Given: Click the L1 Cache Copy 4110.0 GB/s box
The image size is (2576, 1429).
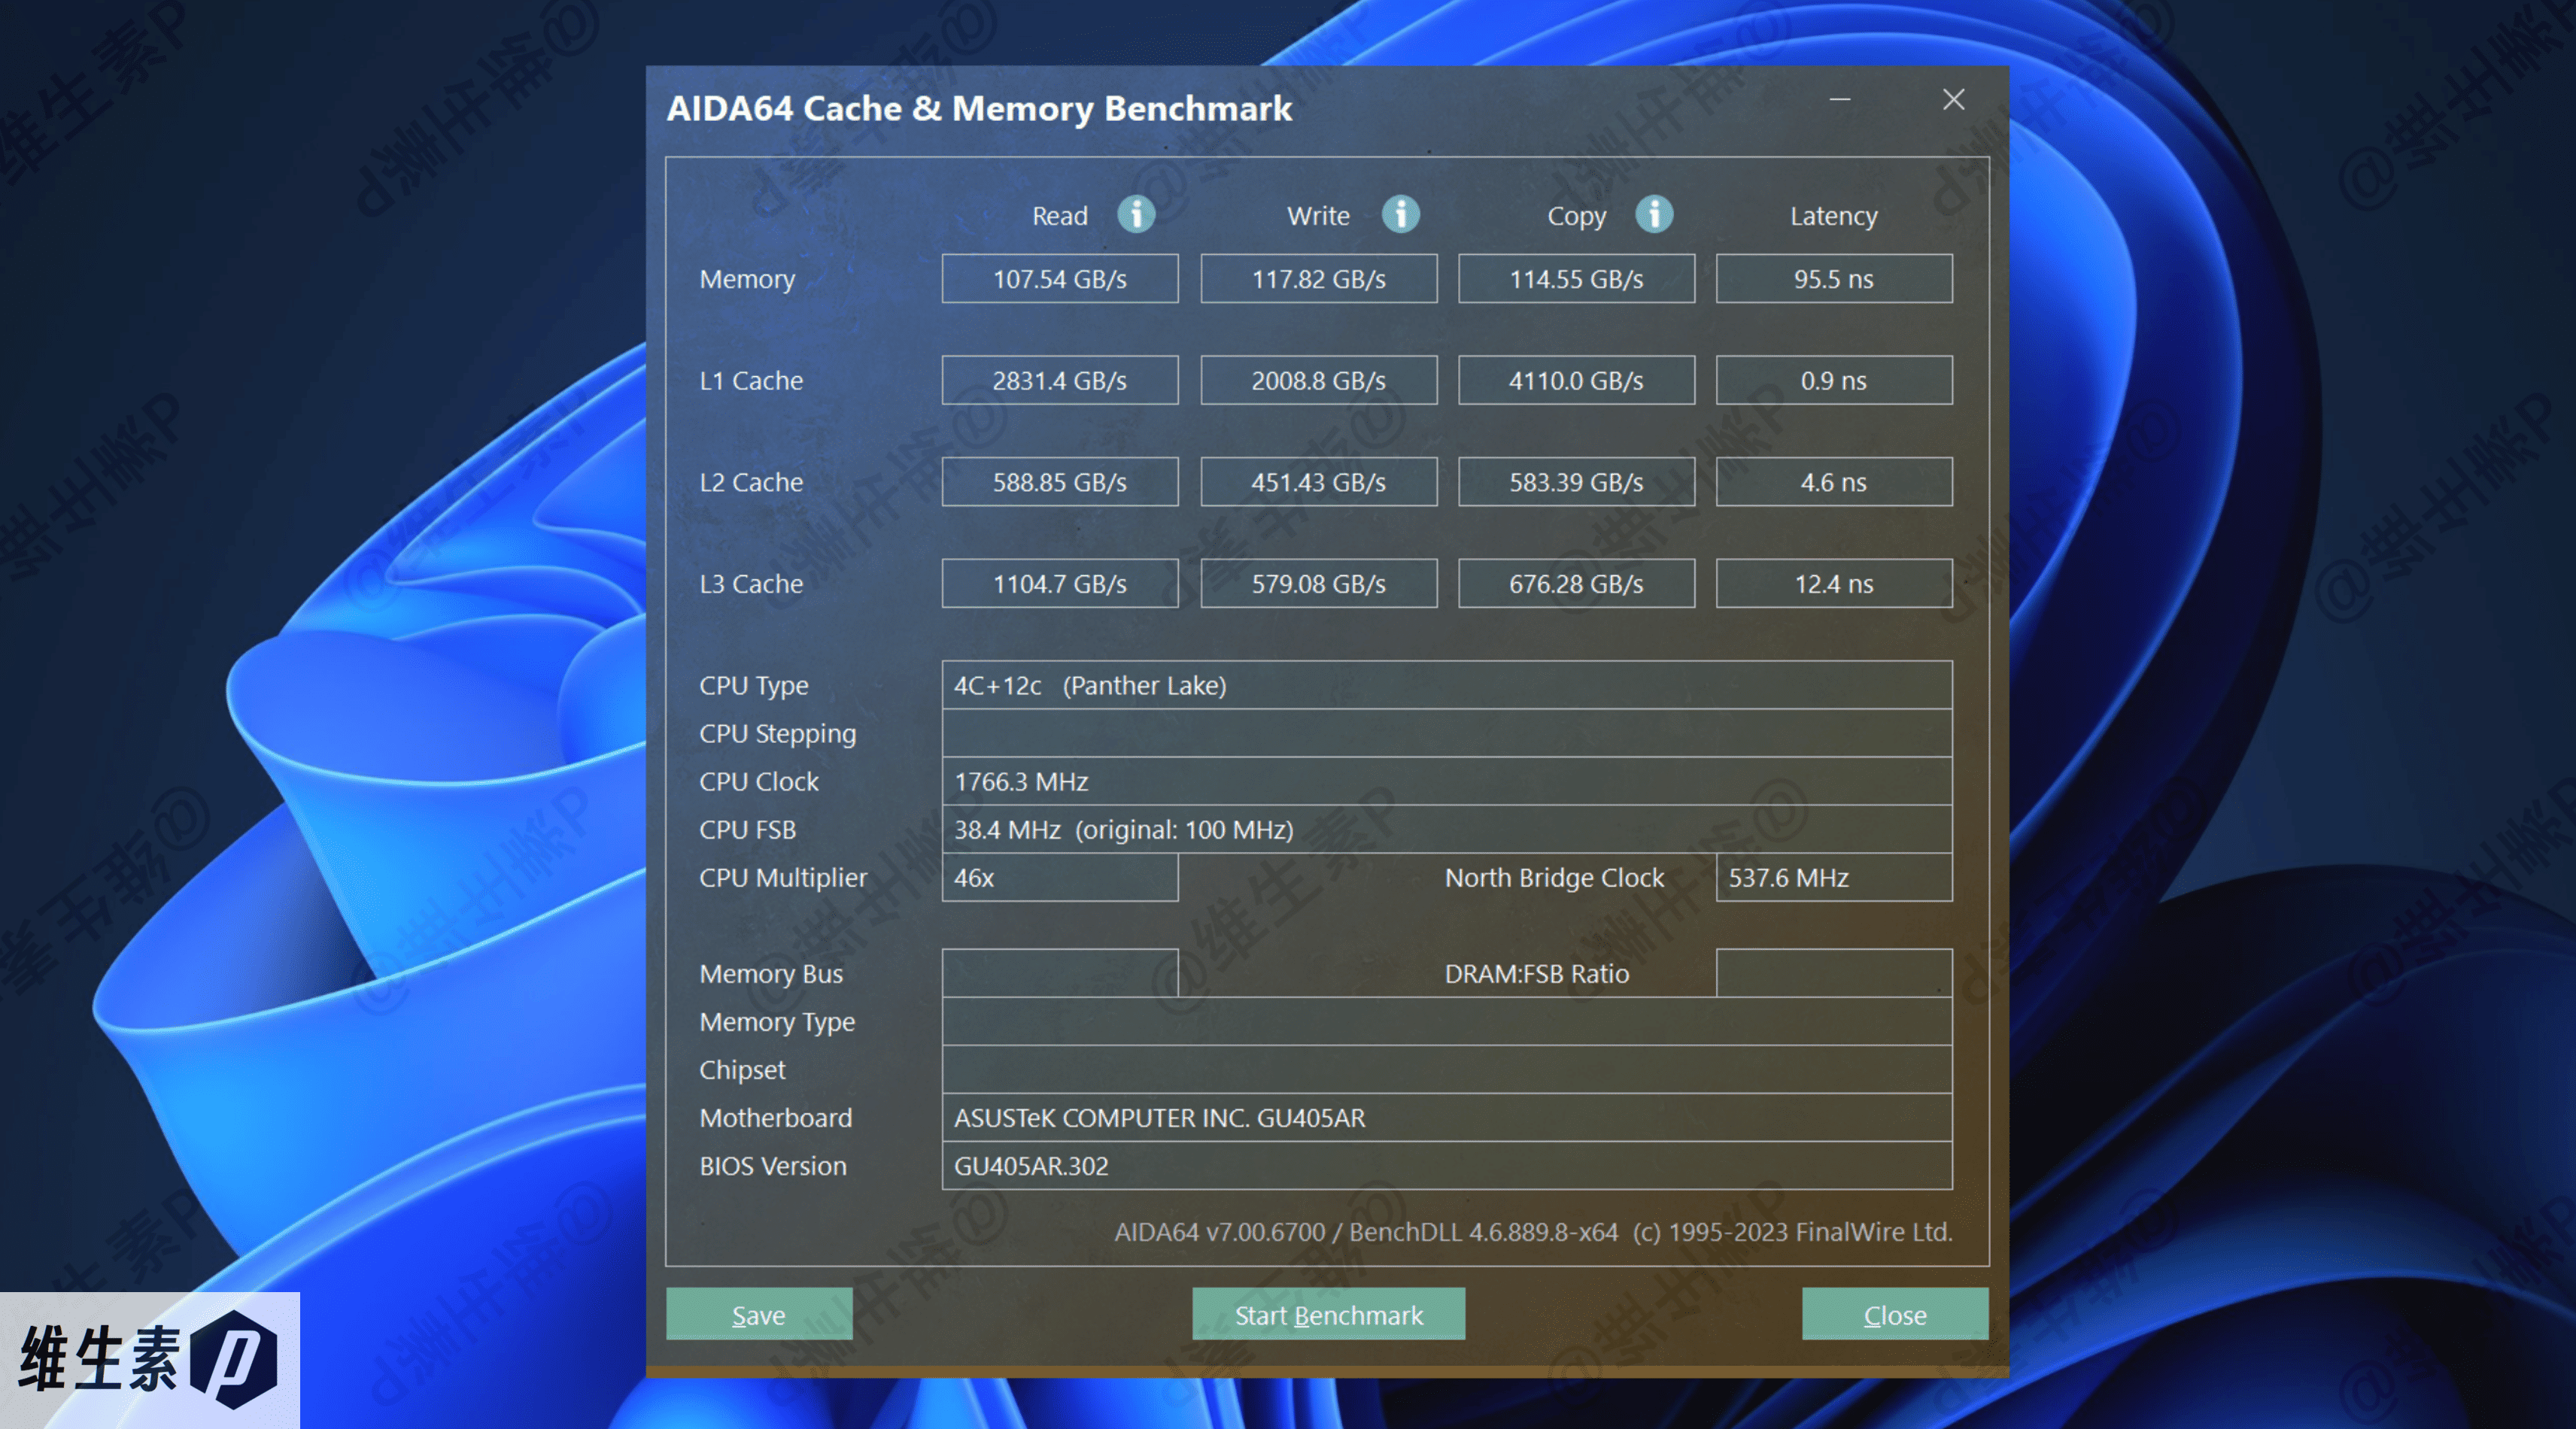Looking at the screenshot, I should [1576, 380].
